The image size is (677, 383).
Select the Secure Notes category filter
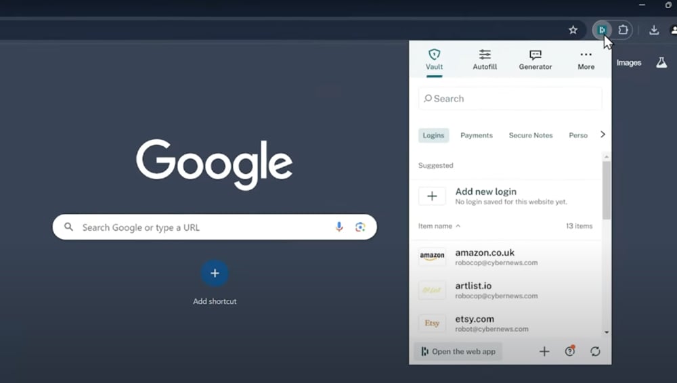pyautogui.click(x=530, y=135)
